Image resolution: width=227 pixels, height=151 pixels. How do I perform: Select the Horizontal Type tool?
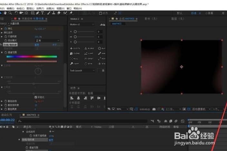tap(43, 13)
